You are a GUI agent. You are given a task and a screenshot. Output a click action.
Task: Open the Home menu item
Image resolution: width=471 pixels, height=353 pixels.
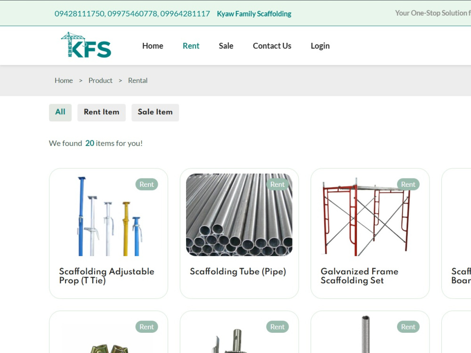click(x=153, y=46)
